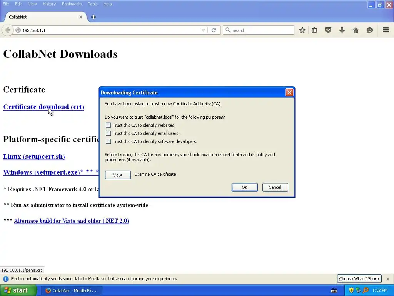The width and height of the screenshot is (394, 296).
Task: Click Choose What I Share button
Action: point(359,279)
